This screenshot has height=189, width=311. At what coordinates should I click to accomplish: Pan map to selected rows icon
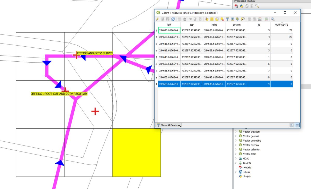238,19
